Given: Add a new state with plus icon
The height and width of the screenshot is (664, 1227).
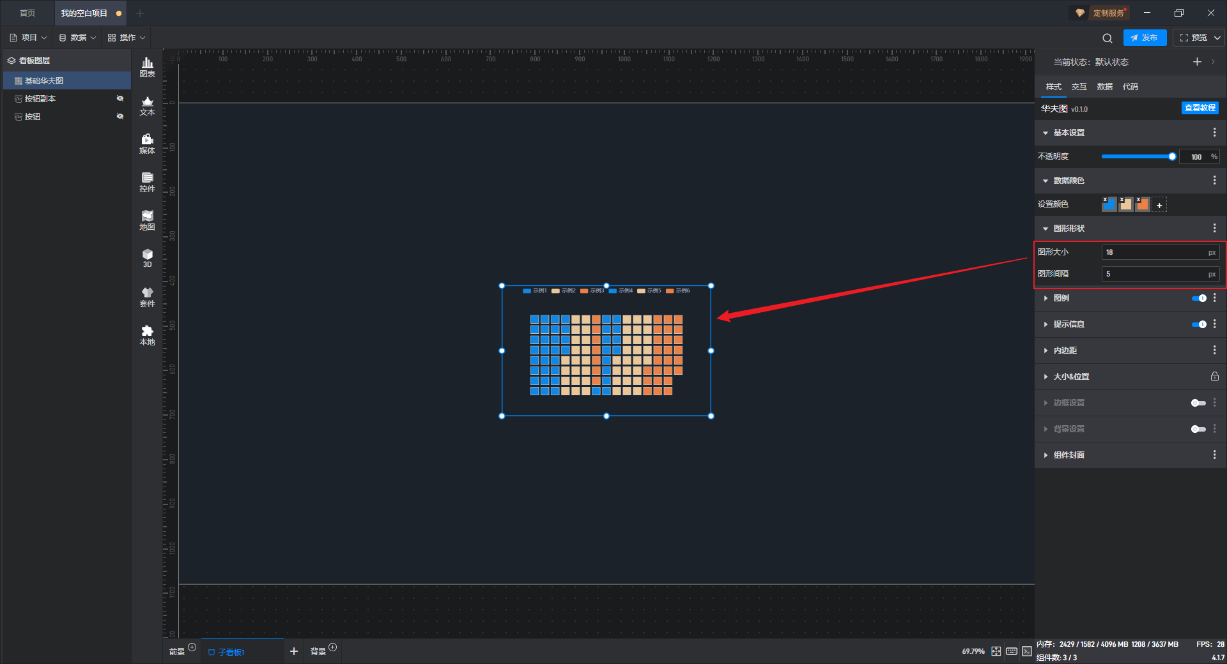Looking at the screenshot, I should 1197,62.
